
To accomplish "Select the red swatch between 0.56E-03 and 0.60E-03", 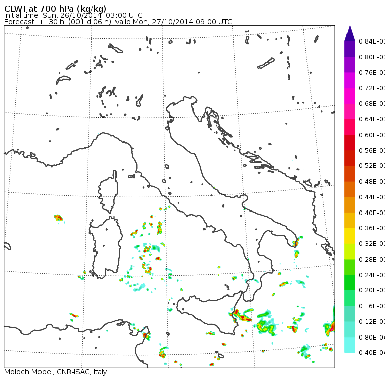I will (350, 143).
